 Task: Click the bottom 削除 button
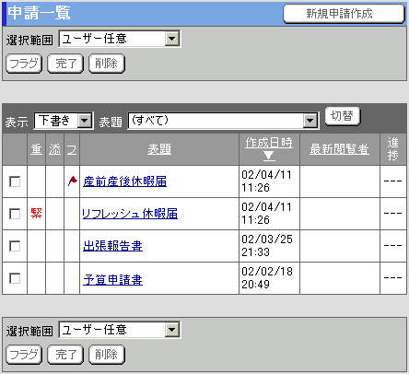point(107,355)
